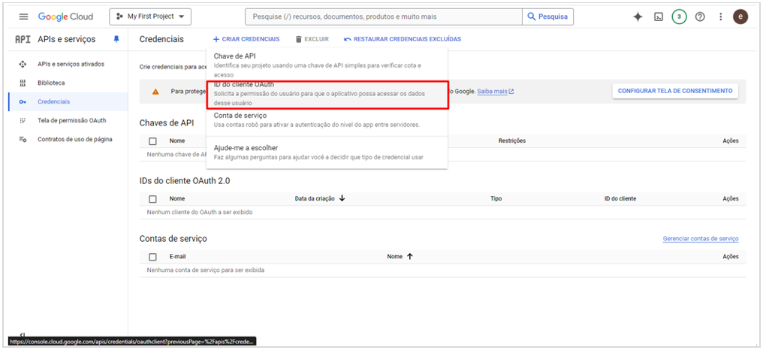The width and height of the screenshot is (763, 350).
Task: Click 'Nenhuma conta de serviço para ser exibida'
Action: pos(205,270)
